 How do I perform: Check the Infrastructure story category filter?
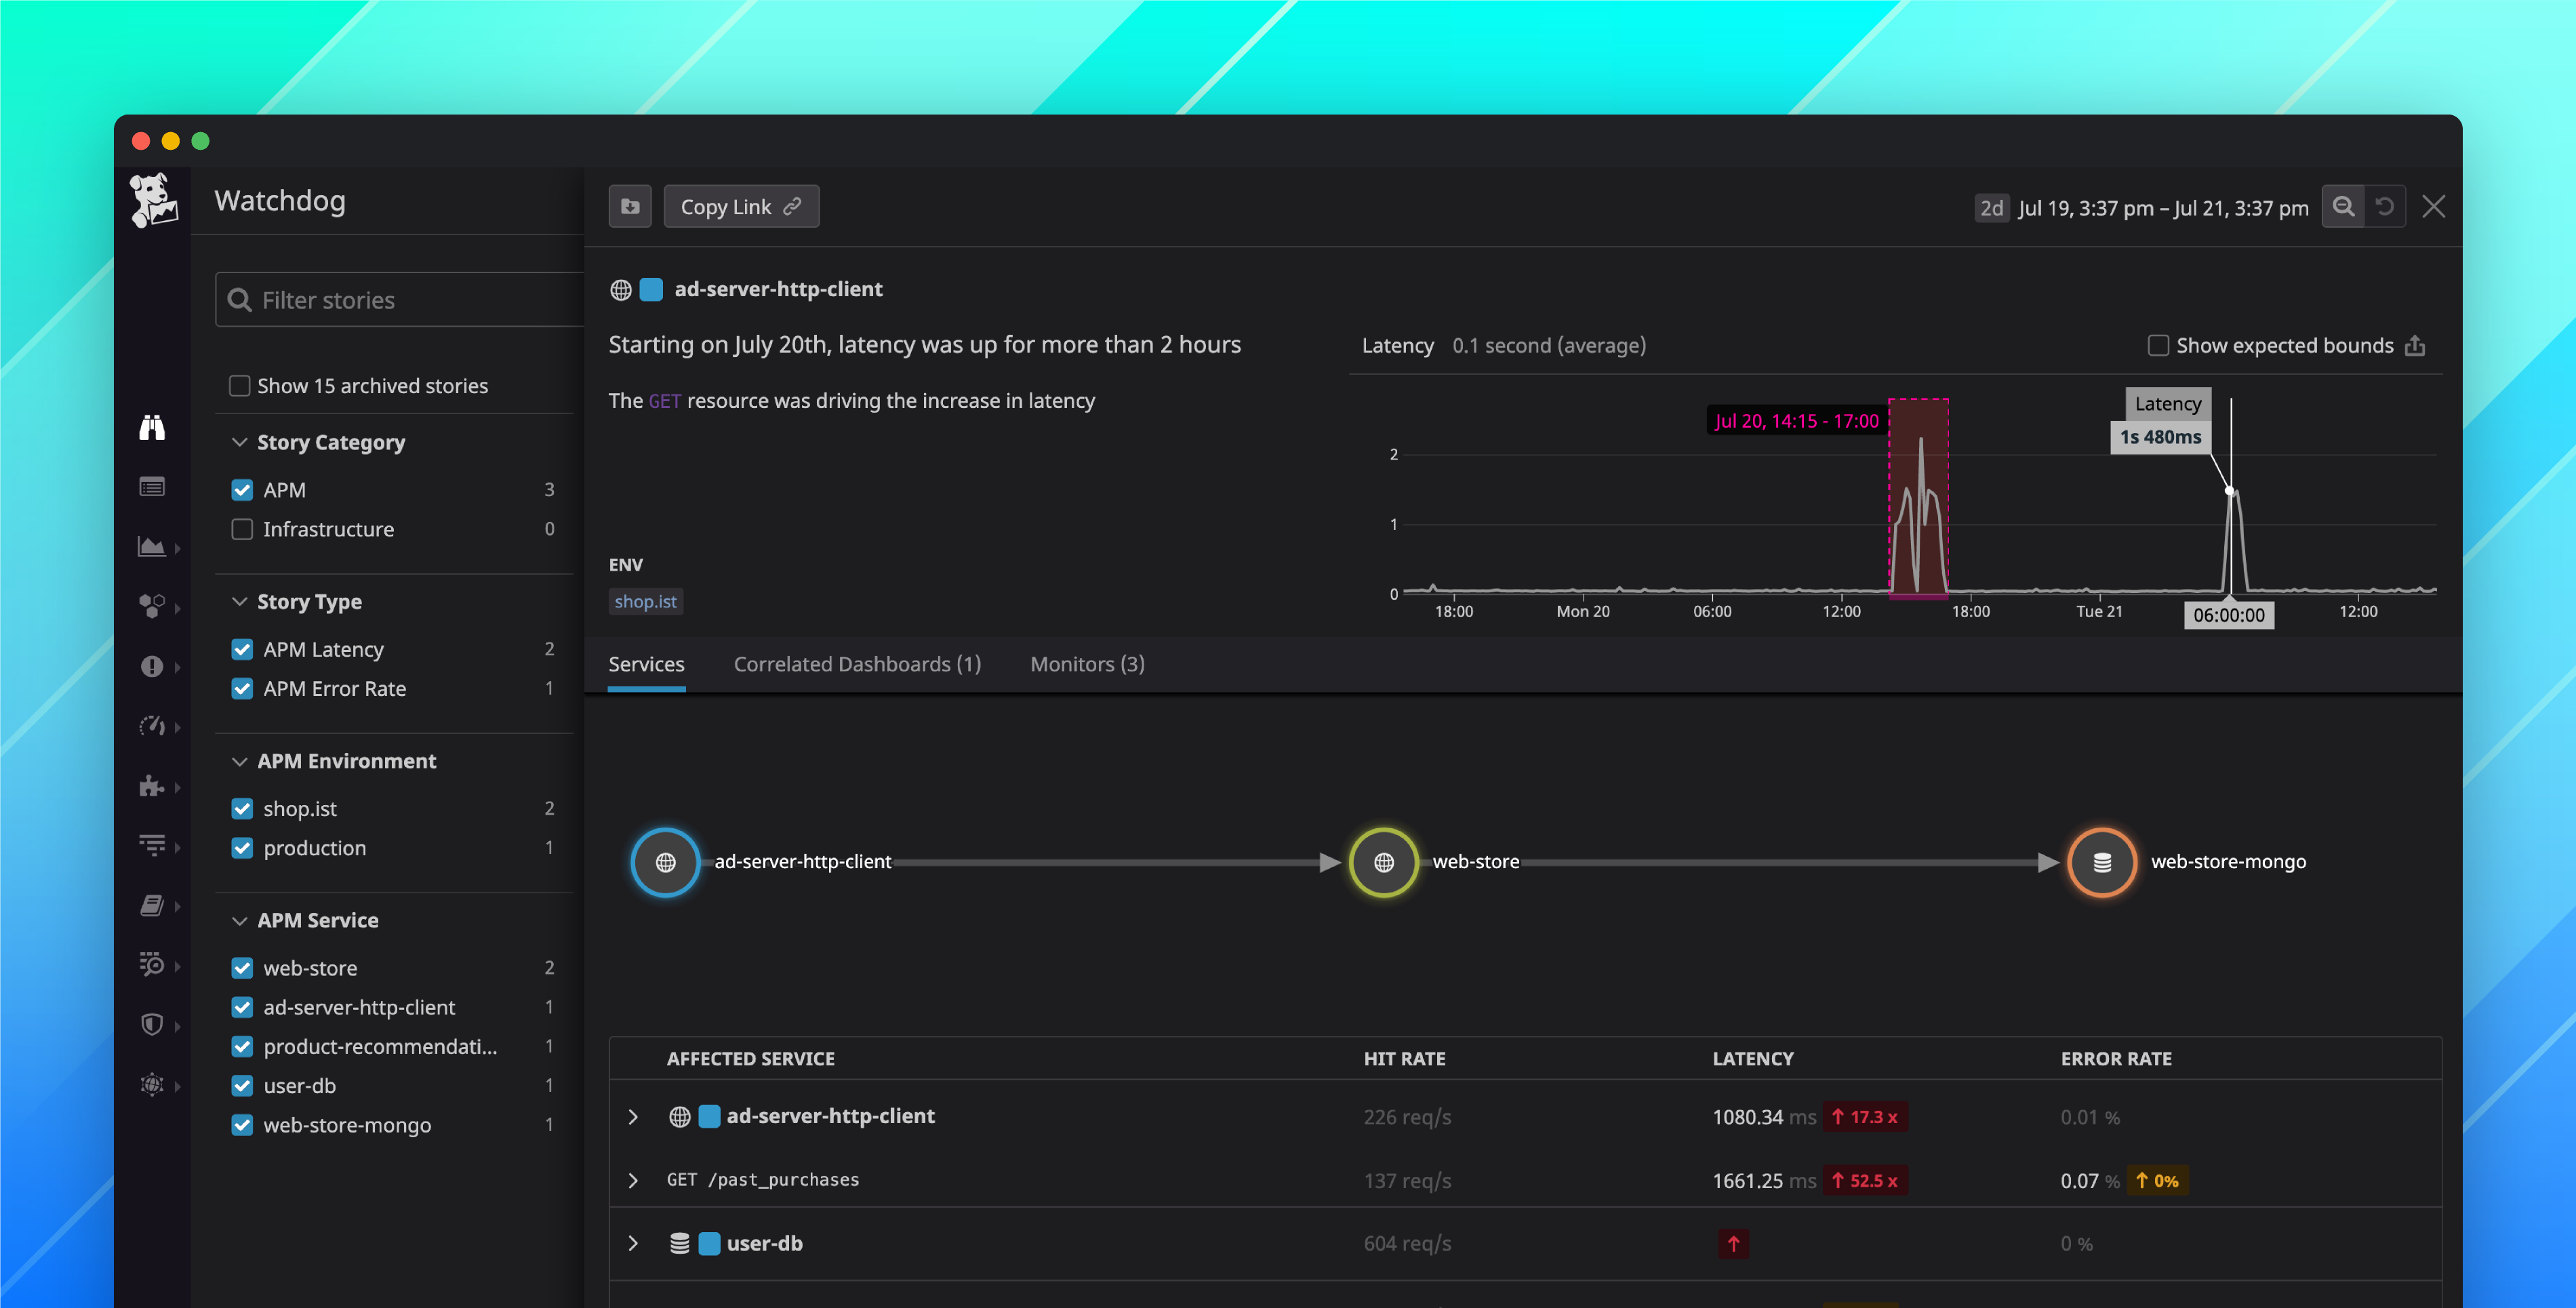[241, 529]
